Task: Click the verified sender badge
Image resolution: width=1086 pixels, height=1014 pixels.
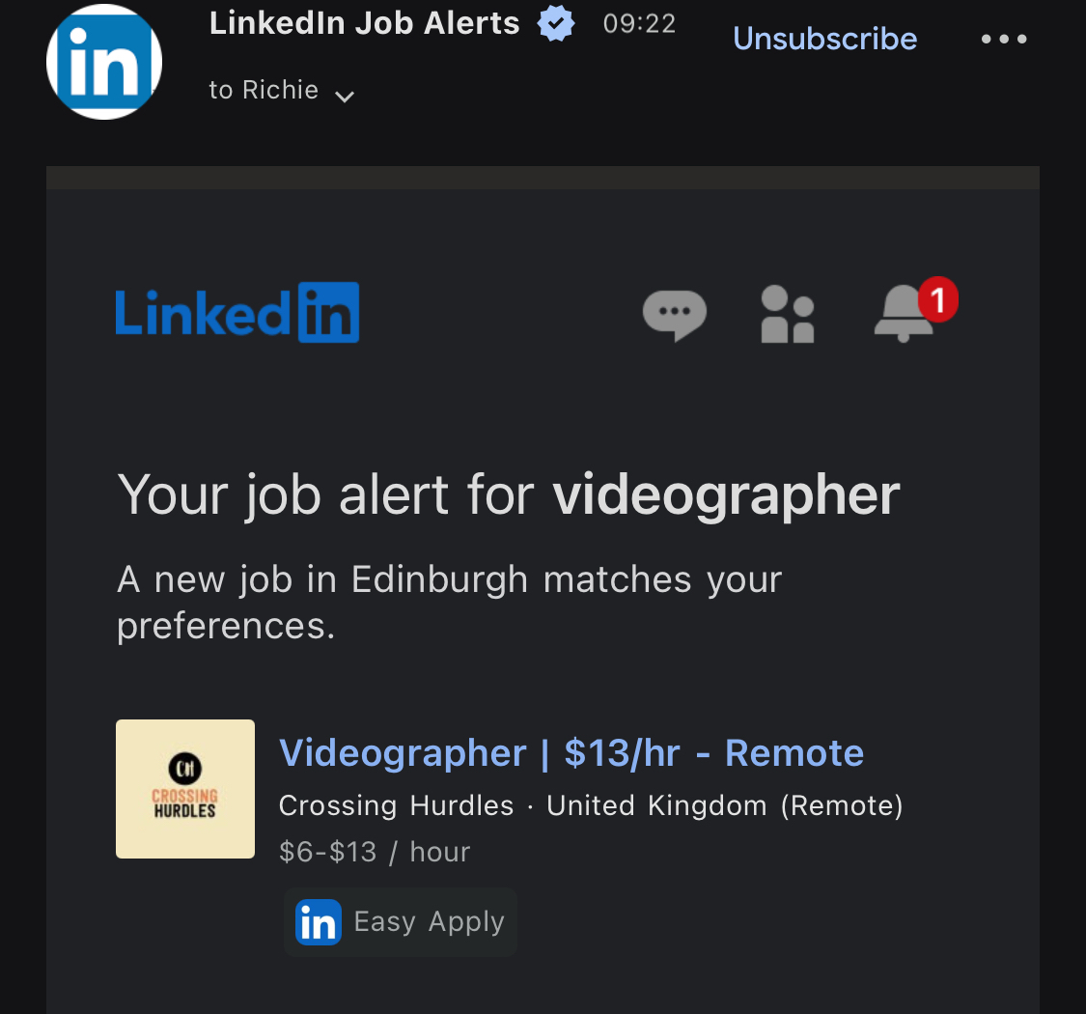Action: tap(556, 24)
